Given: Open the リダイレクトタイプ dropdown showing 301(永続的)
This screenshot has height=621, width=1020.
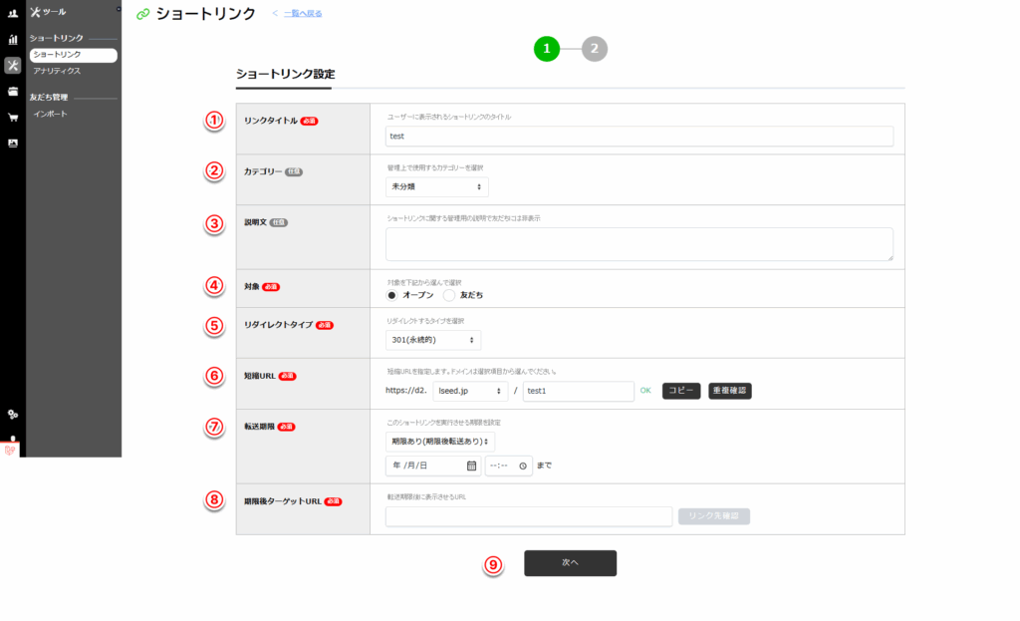Looking at the screenshot, I should [432, 341].
